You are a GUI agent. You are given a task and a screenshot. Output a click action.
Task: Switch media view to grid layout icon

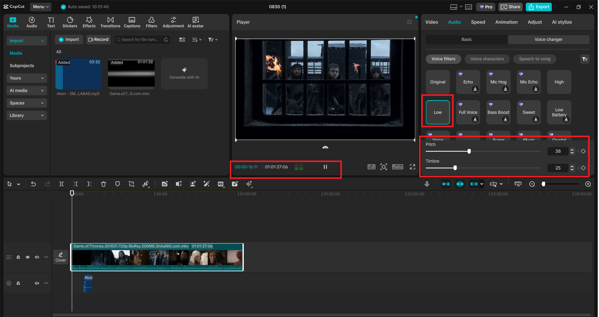[182, 40]
